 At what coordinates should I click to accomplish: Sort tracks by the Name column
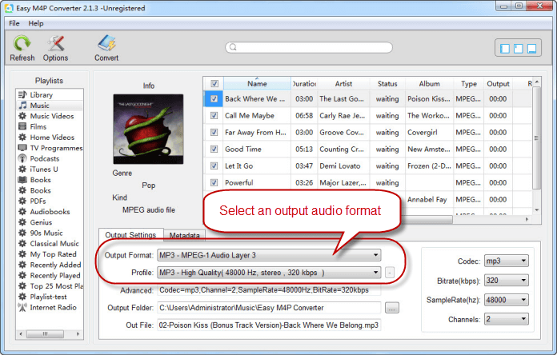257,84
